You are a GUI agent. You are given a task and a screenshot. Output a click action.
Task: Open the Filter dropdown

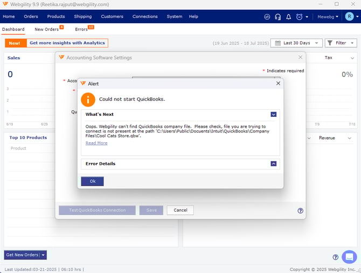(x=341, y=43)
